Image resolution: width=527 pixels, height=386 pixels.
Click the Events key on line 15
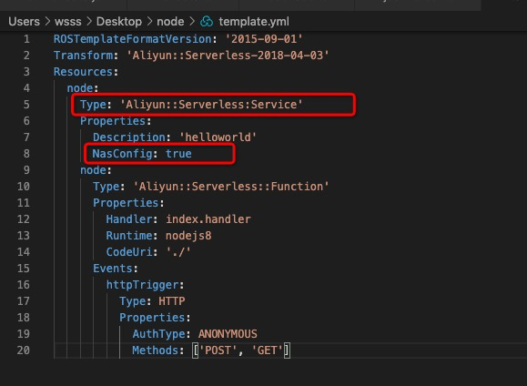[x=113, y=269]
